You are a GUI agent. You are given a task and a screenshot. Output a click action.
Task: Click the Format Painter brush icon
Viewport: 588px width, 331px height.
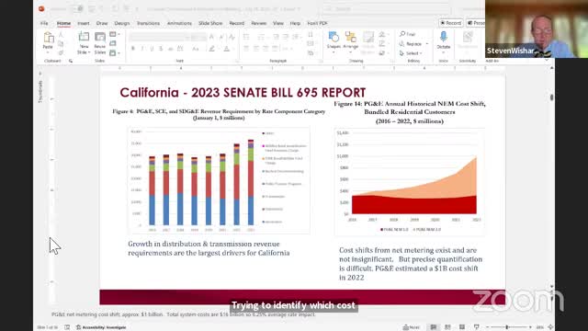point(61,53)
